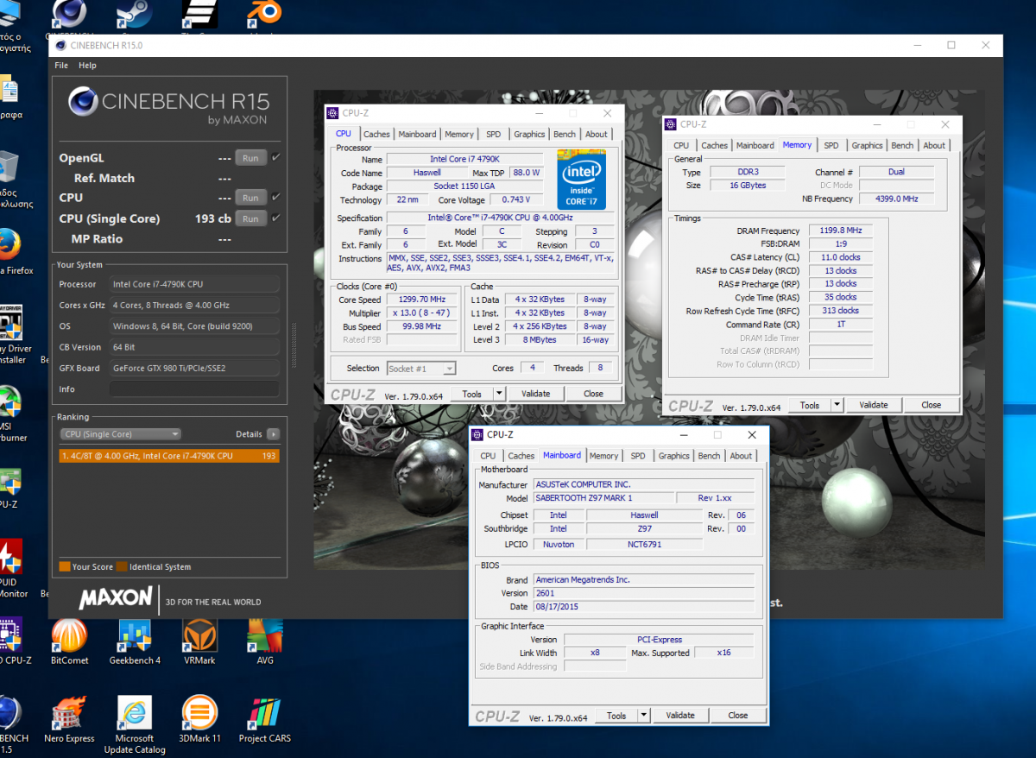Expand the ranking Details arrow
The image size is (1036, 758).
point(273,434)
